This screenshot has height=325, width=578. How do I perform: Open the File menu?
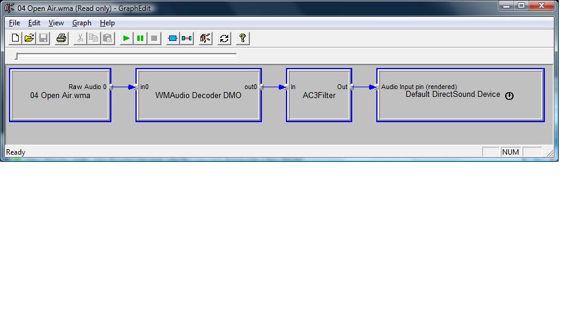click(14, 23)
